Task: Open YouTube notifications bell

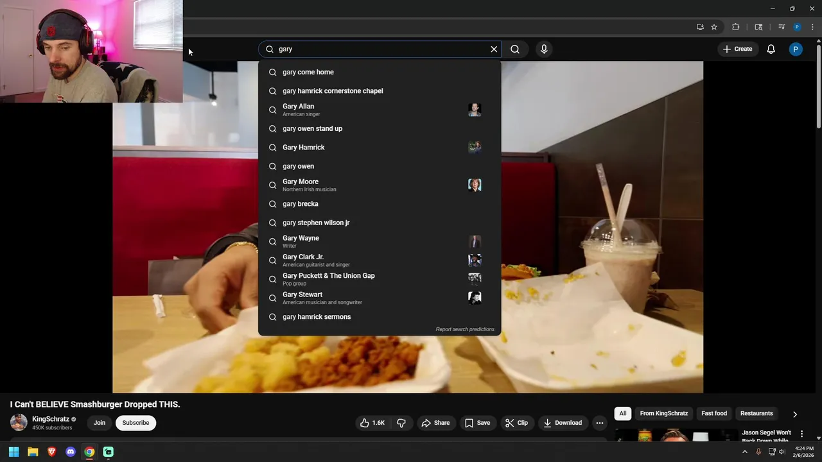Action: [771, 49]
